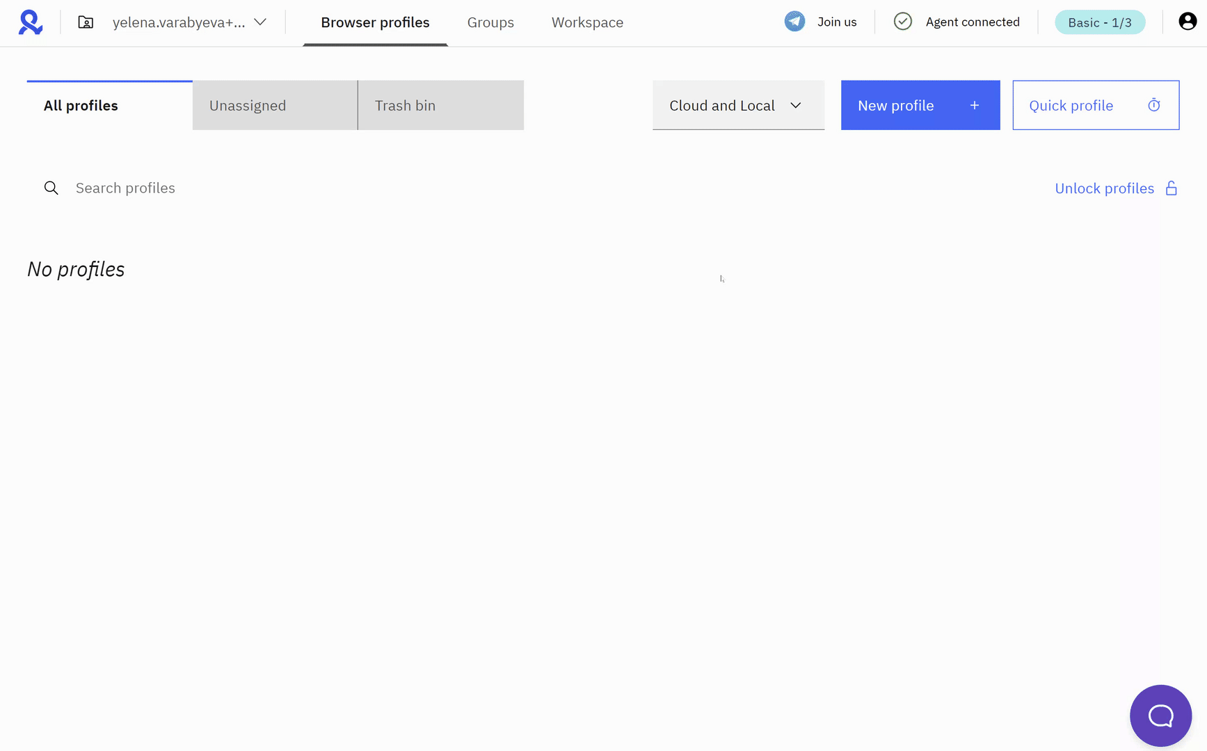1207x751 pixels.
Task: Open the user account avatar menu
Action: click(x=1188, y=22)
